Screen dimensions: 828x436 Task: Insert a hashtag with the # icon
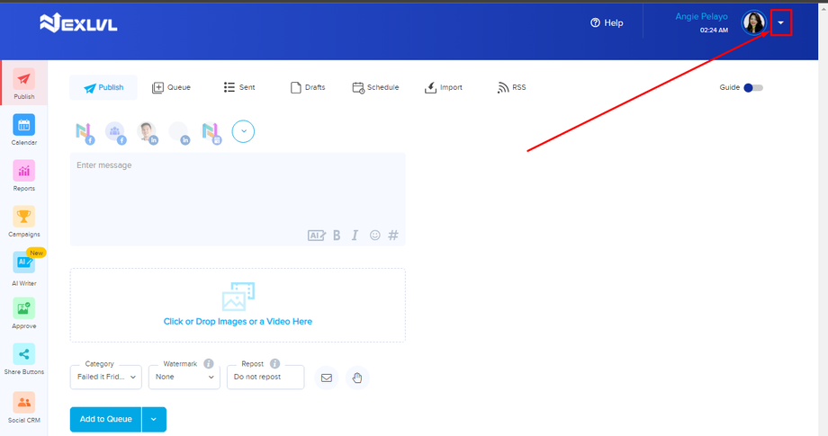[x=393, y=236]
